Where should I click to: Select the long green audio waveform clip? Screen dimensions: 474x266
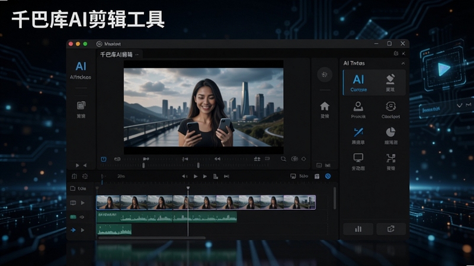[166, 217]
